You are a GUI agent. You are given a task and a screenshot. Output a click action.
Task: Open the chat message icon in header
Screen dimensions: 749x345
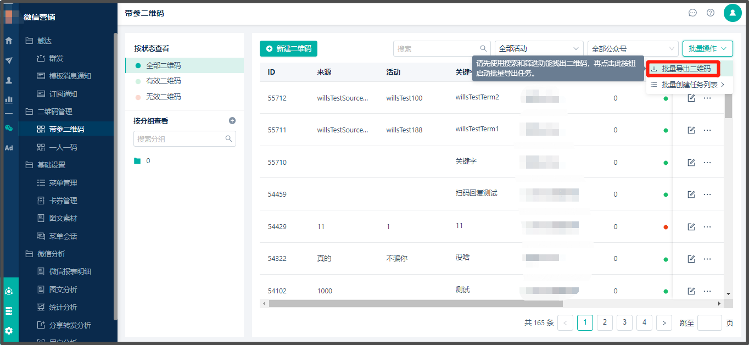pos(692,13)
